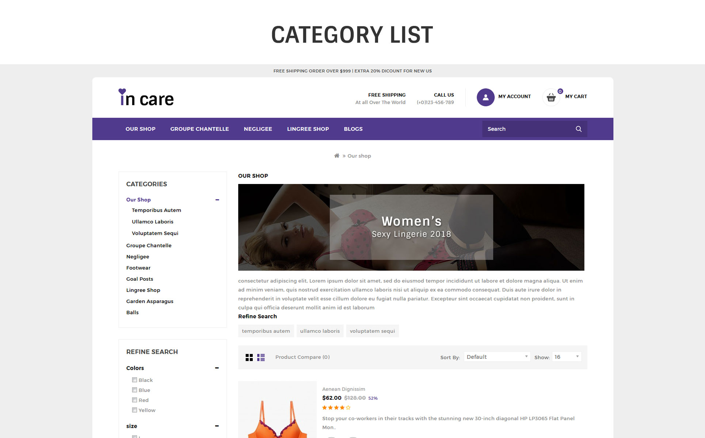Open the My Account user icon
Image resolution: width=705 pixels, height=438 pixels.
point(485,97)
